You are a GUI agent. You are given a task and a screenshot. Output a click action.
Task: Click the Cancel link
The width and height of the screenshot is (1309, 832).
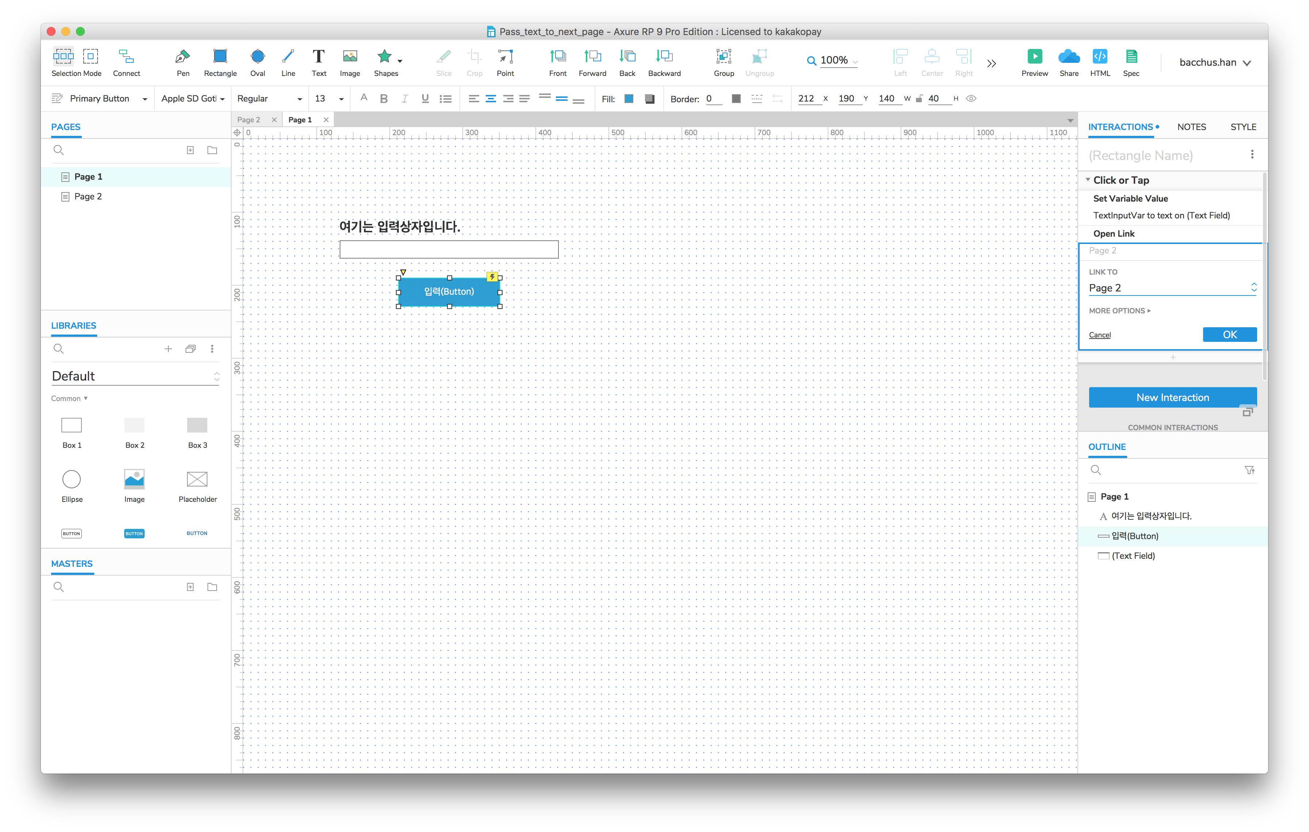click(x=1099, y=335)
